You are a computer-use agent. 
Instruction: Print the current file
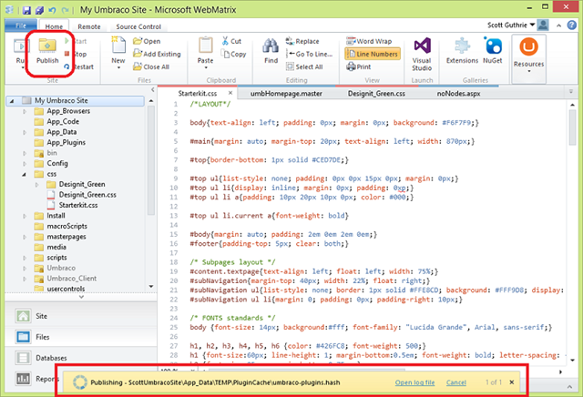[x=358, y=66]
